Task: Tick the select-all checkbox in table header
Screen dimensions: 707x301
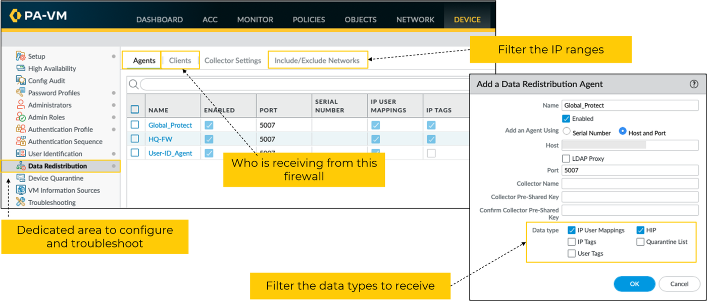Action: (x=135, y=109)
